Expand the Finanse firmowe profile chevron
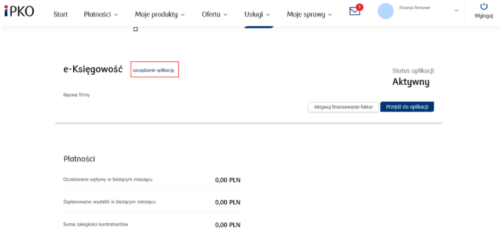The image size is (503, 245). click(456, 11)
